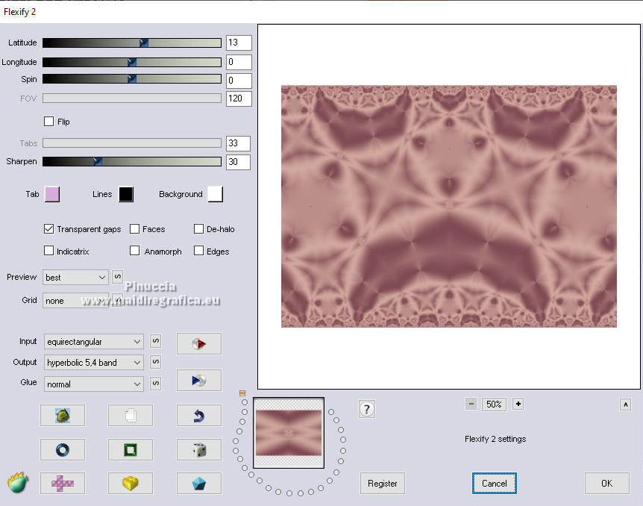
Task: Click the Register button
Action: [x=383, y=484]
